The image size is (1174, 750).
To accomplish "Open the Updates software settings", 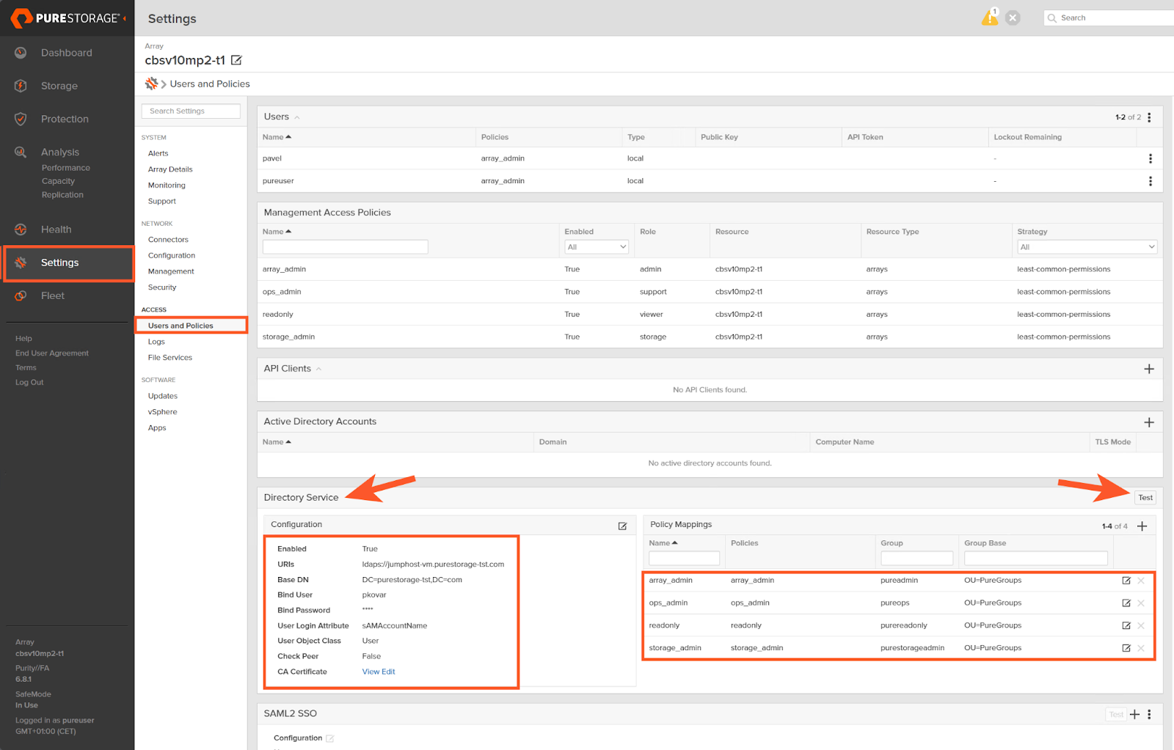I will 163,396.
